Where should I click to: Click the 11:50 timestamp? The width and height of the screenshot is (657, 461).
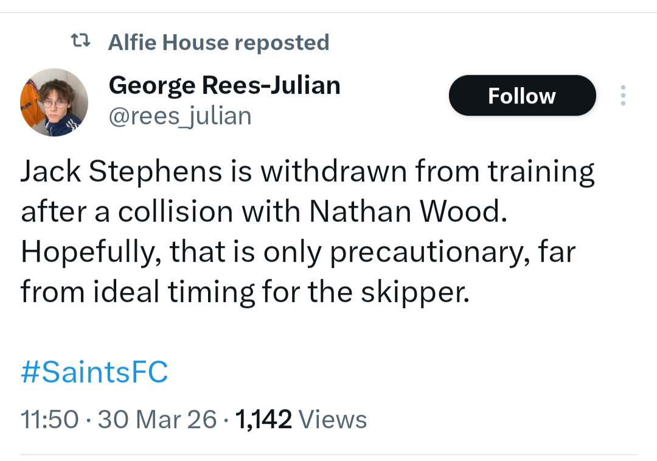(x=50, y=420)
